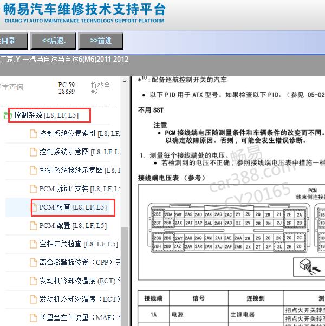Click the 字查询 keyword search field
This screenshot has height=326, width=325.
[x=11, y=87]
